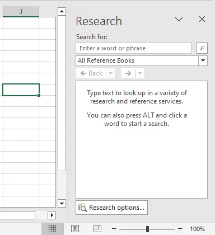Click the Forward arrow navigation button
Screen dimensions: 215x235
click(128, 73)
